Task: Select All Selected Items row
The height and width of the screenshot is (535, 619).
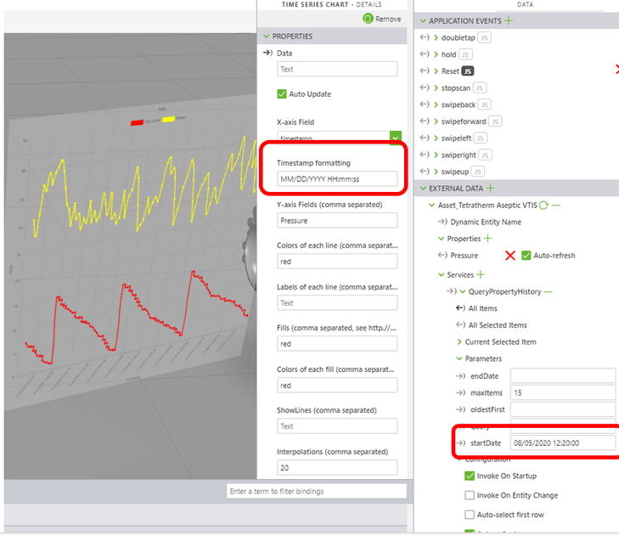Action: click(x=498, y=325)
